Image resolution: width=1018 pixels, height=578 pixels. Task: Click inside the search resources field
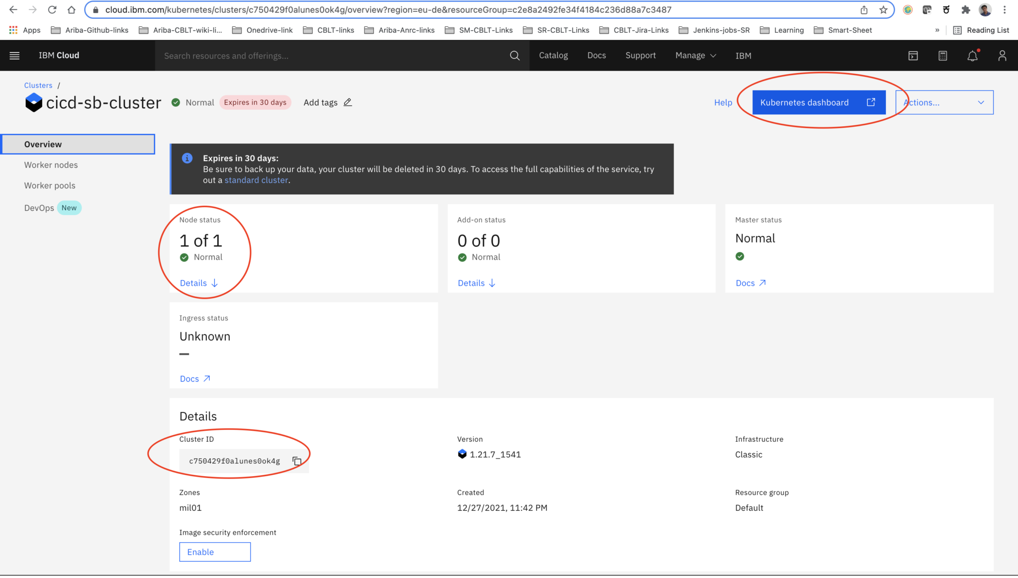[298, 55]
